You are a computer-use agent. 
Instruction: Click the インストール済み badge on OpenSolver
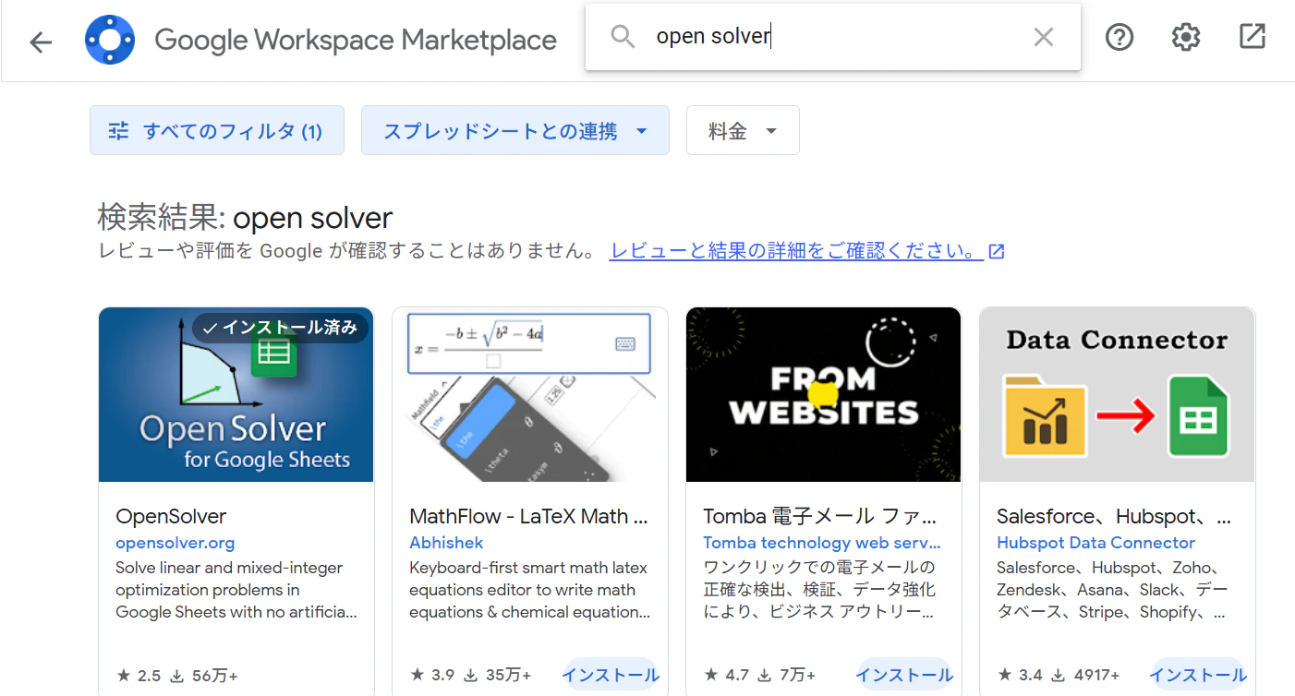click(x=280, y=328)
